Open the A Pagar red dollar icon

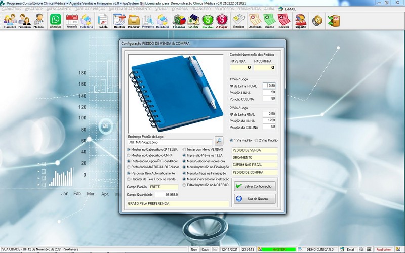pyautogui.click(x=222, y=21)
